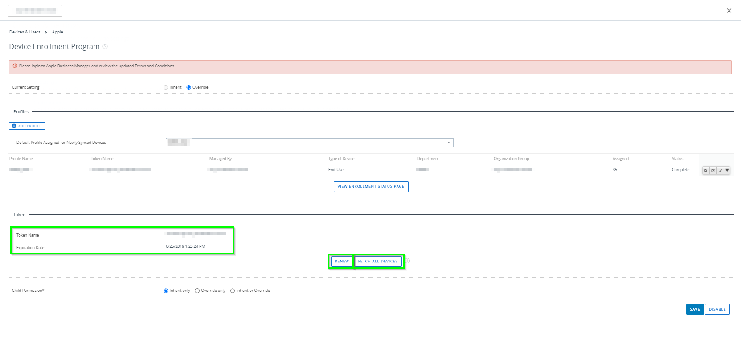
Task: Choose Override only child permission
Action: point(197,291)
